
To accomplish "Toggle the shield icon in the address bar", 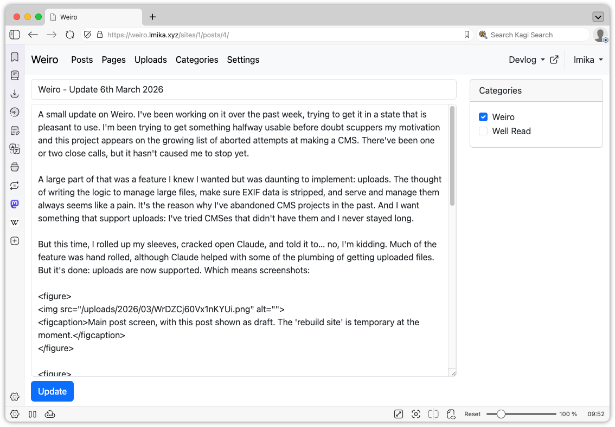I will tap(87, 34).
